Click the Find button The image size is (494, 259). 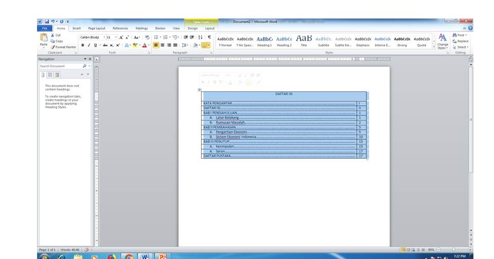(x=460, y=35)
